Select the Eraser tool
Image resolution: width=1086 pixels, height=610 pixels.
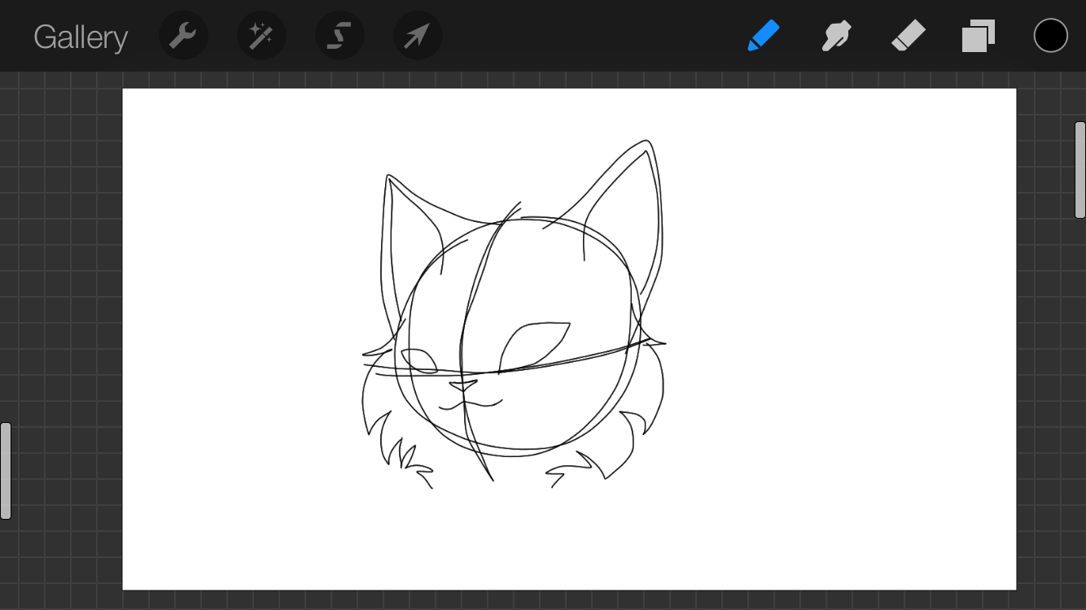(908, 37)
